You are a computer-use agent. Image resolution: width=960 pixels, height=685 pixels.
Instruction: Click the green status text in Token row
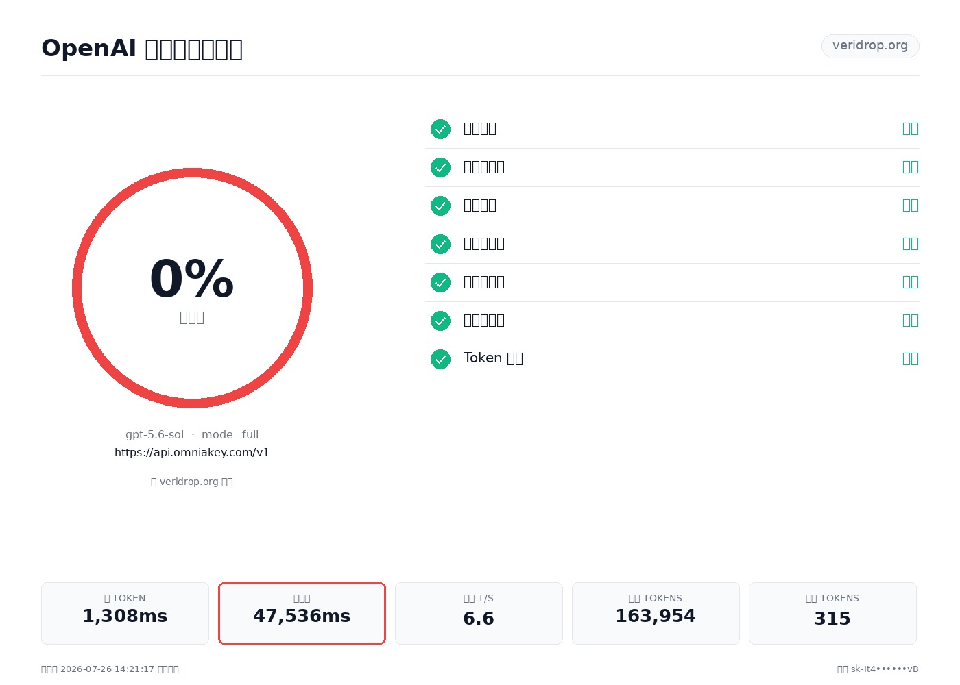click(x=911, y=359)
